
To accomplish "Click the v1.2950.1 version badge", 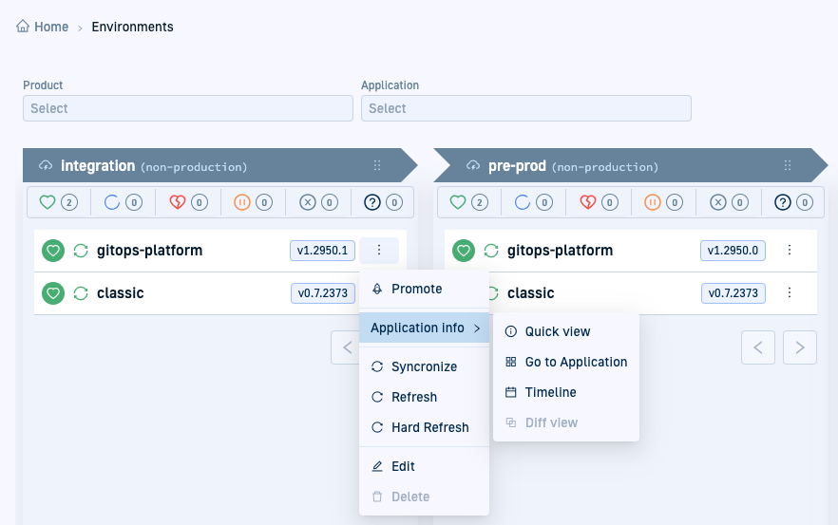I will point(323,251).
